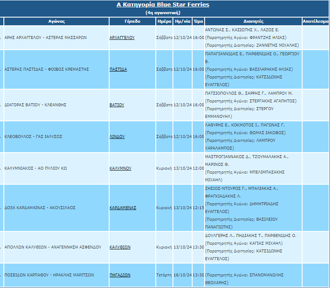Open the Α Κατηγορία Blue Star Ferries title link
The image size is (330, 288).
point(163,5)
